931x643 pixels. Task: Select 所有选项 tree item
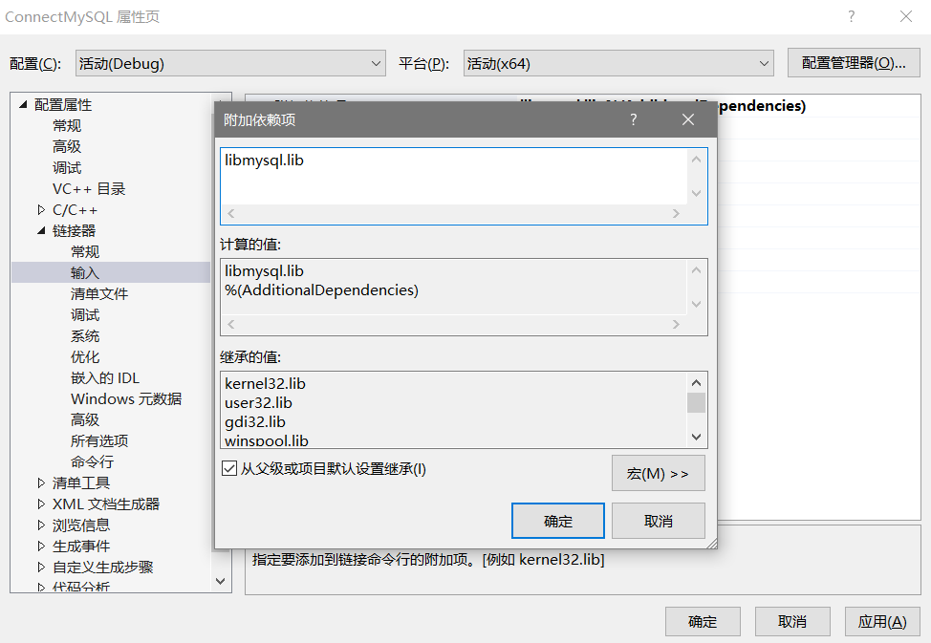99,441
